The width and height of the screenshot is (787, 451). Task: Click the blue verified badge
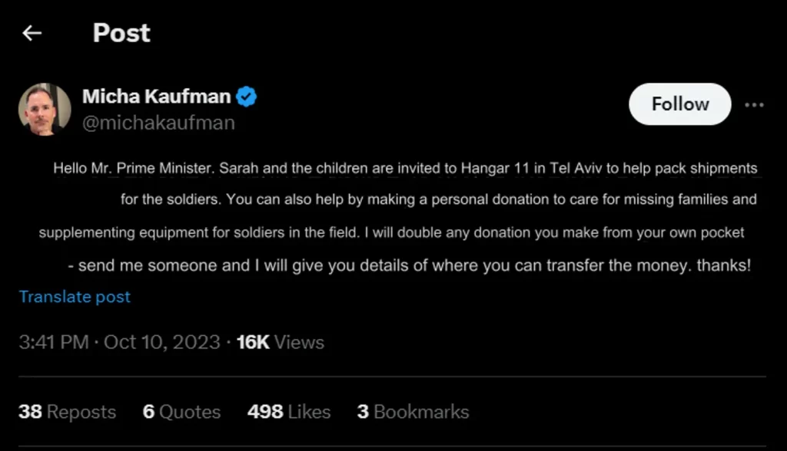[x=246, y=96]
